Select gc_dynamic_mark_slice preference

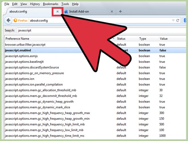click(x=95, y=107)
